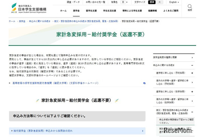Open 進学前に申し込む（予約採用）sidebar link
This screenshot has width=205, height=137.
[170, 73]
